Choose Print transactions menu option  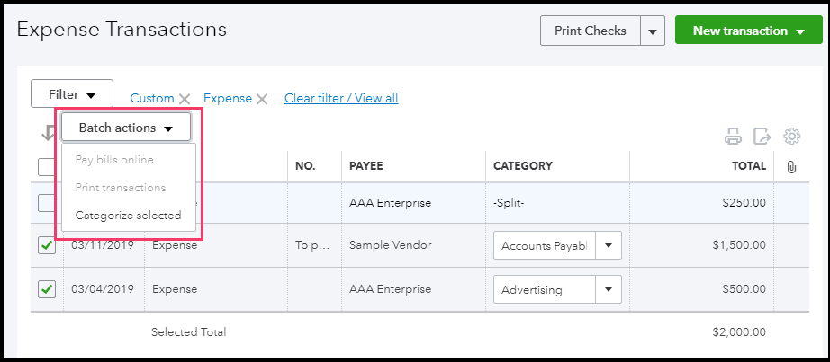[121, 188]
